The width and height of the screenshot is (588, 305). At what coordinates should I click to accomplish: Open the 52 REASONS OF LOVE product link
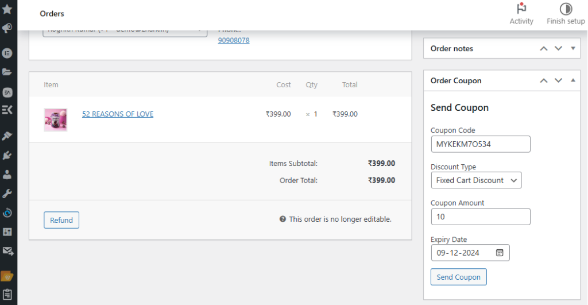coord(118,114)
